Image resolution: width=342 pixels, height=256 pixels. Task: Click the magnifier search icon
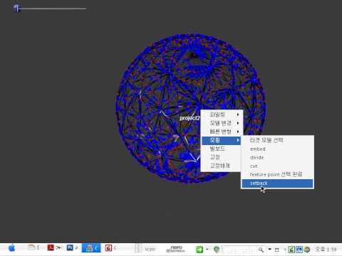261,250
